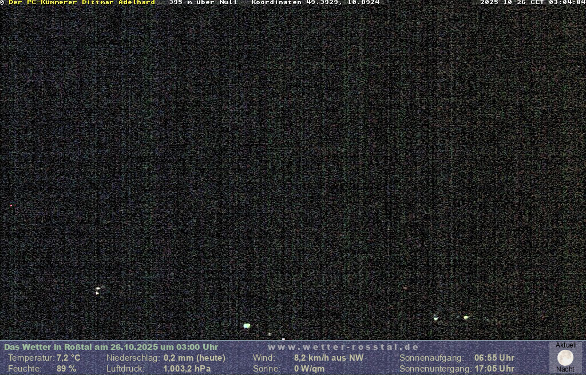586x375 pixels.
Task: Click the www.wetter-rosstal.de website link
Action: 343,347
